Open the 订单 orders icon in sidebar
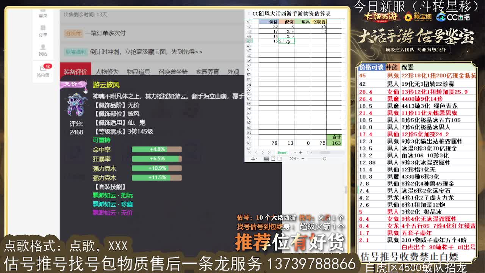Viewport: 485px width, 273px height. point(43,31)
